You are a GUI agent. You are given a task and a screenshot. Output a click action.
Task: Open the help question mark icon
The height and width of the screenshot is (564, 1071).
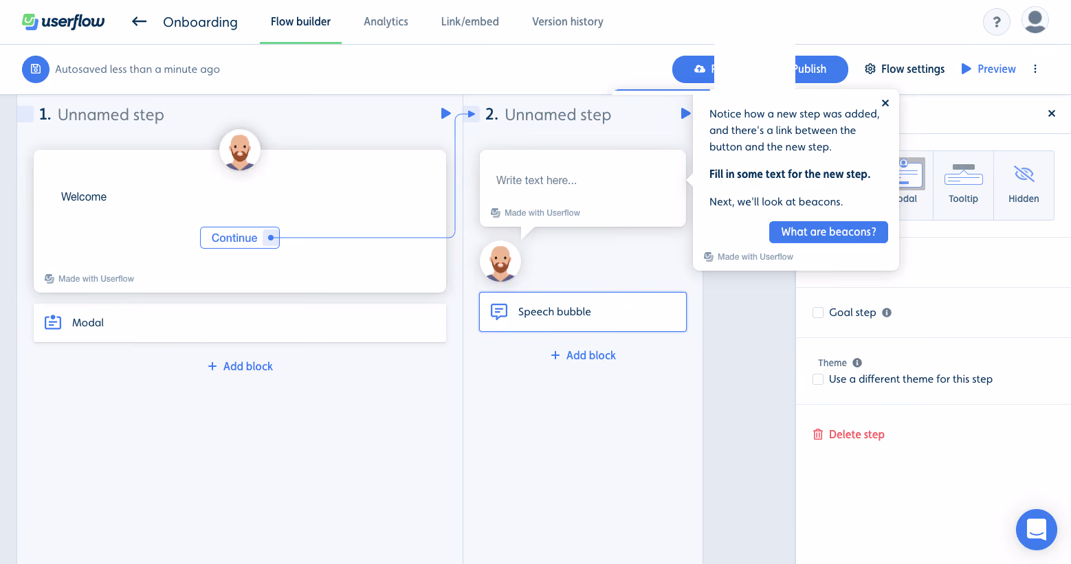(996, 22)
